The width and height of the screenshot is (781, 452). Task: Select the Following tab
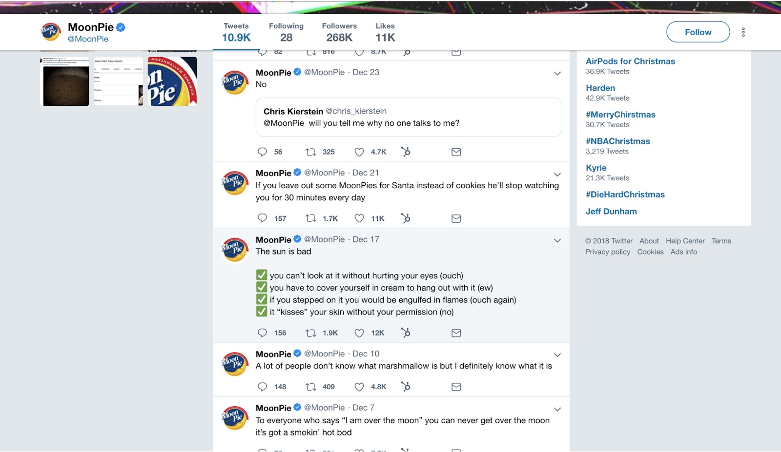tap(286, 32)
